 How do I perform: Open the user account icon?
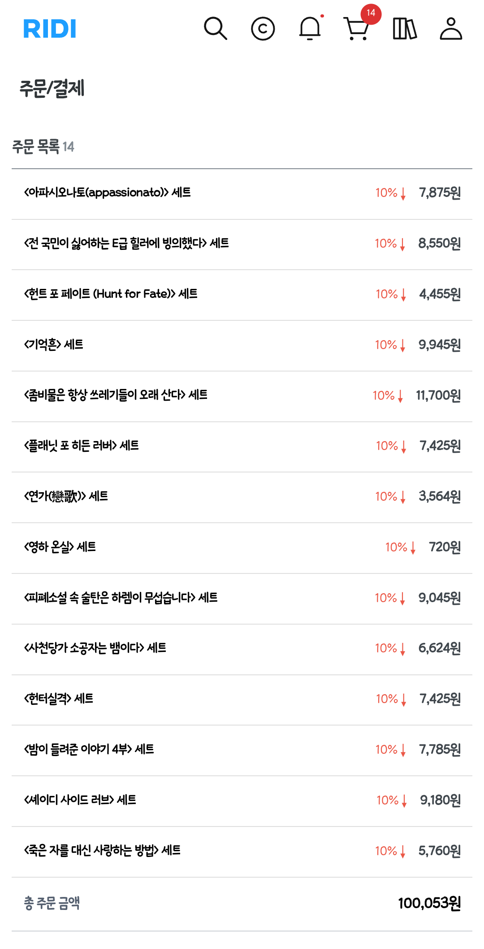pos(451,29)
